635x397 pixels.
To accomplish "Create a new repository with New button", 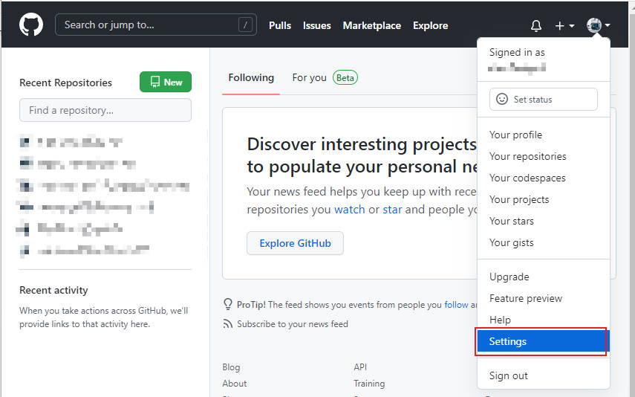I will 165,82.
